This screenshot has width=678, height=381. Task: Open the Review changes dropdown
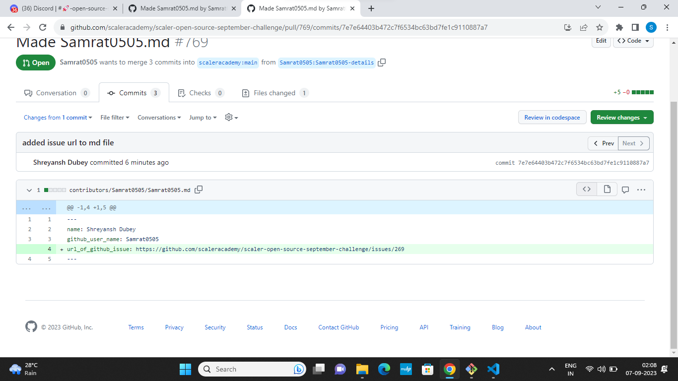pos(622,117)
